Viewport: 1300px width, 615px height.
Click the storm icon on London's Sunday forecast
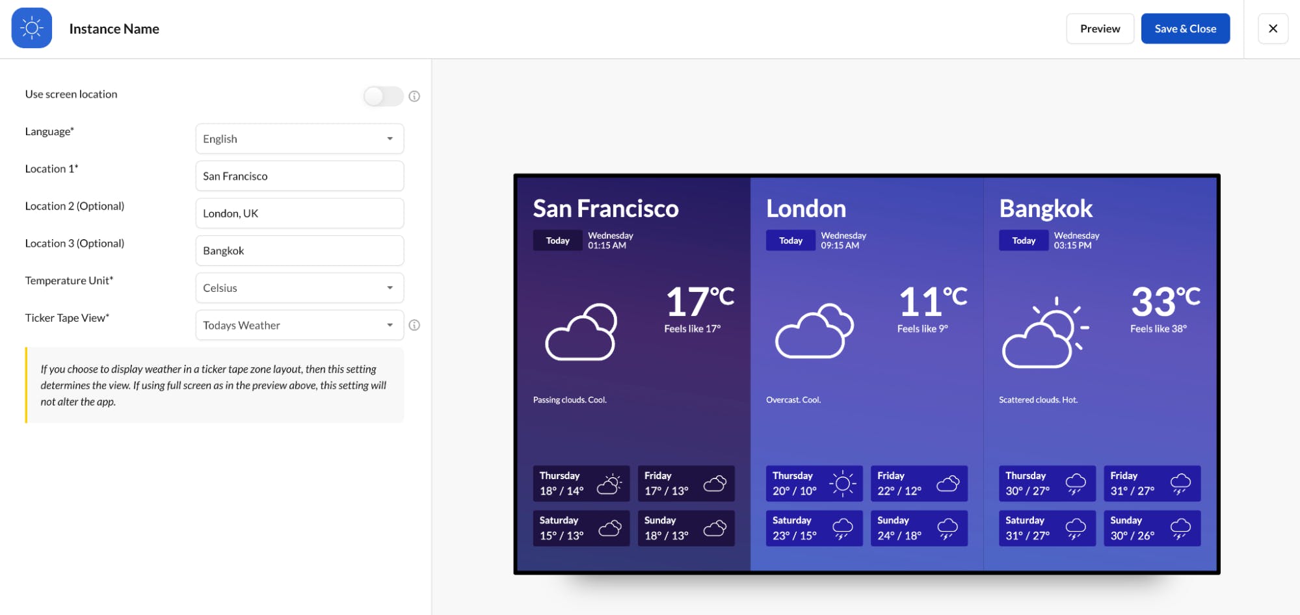point(948,528)
